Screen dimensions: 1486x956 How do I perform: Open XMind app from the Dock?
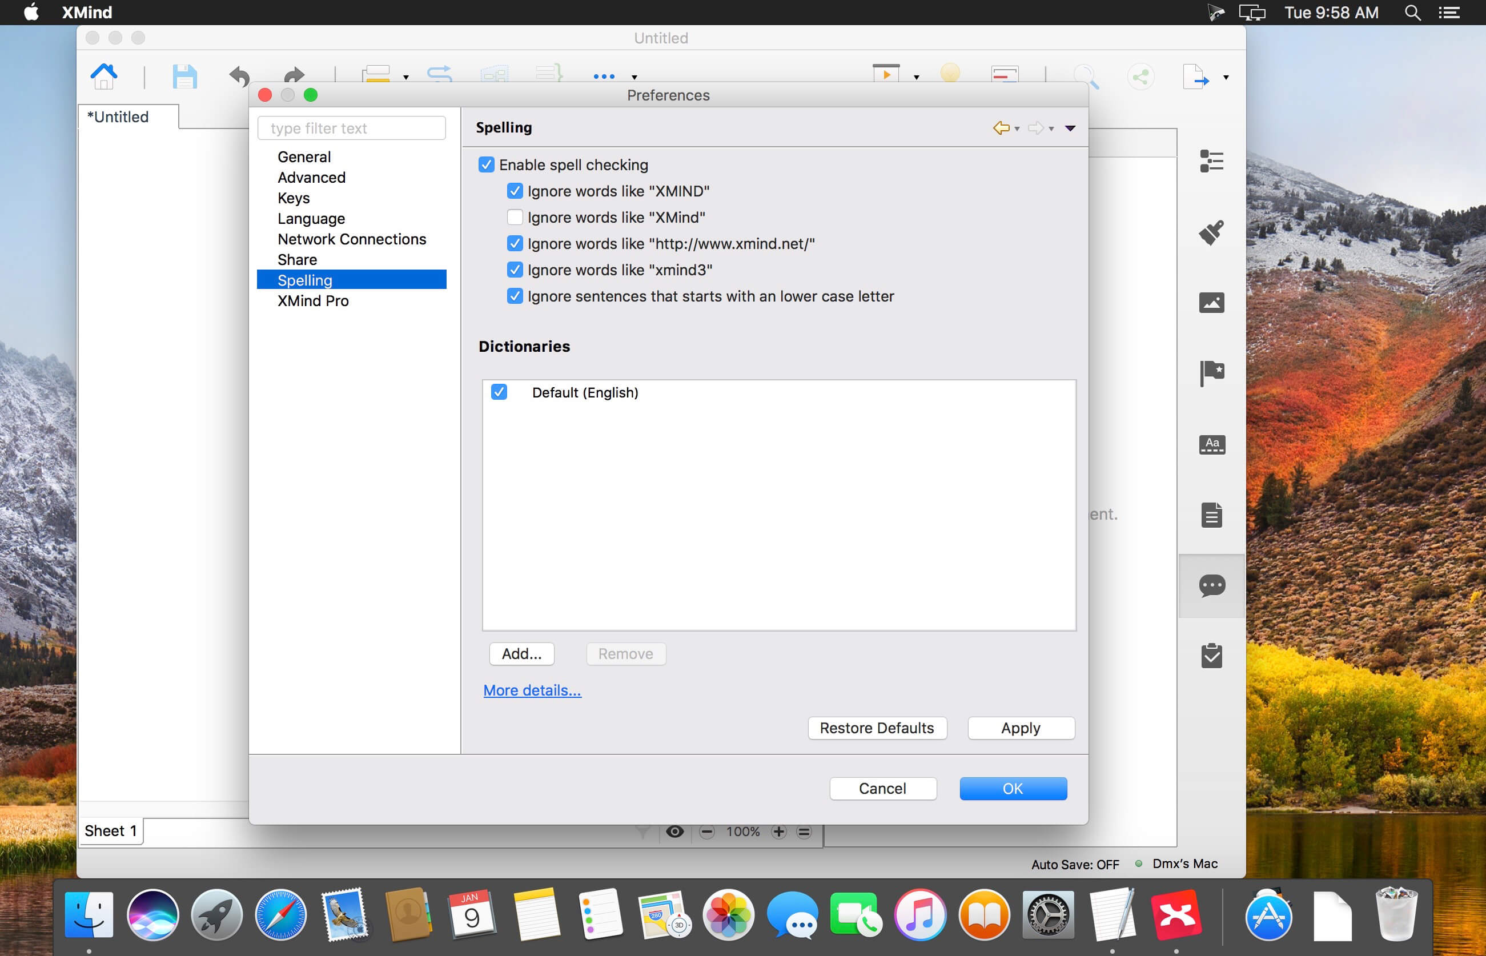(1176, 914)
